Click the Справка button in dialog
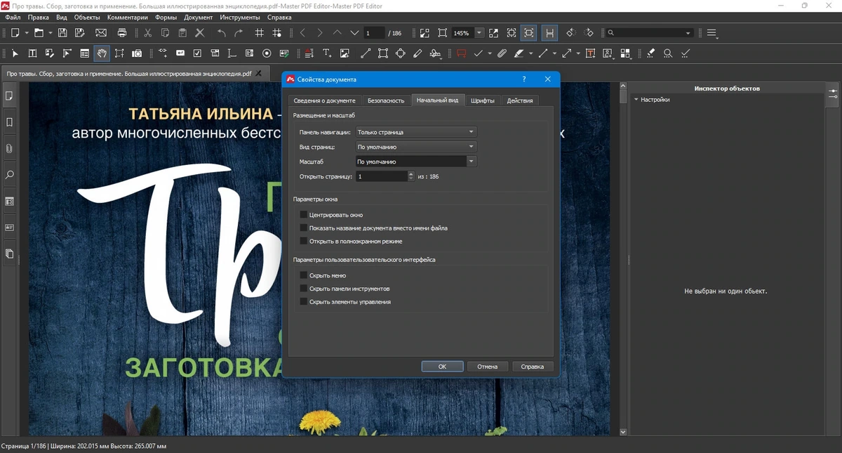842x453 pixels. click(x=533, y=367)
